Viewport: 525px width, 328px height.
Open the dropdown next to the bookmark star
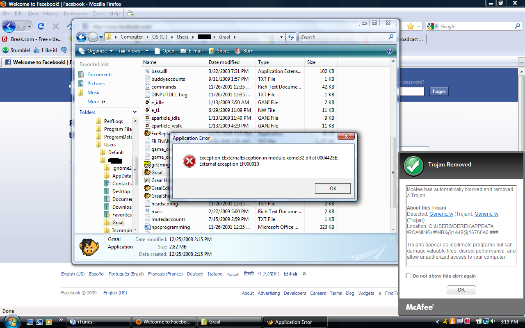tap(419, 26)
